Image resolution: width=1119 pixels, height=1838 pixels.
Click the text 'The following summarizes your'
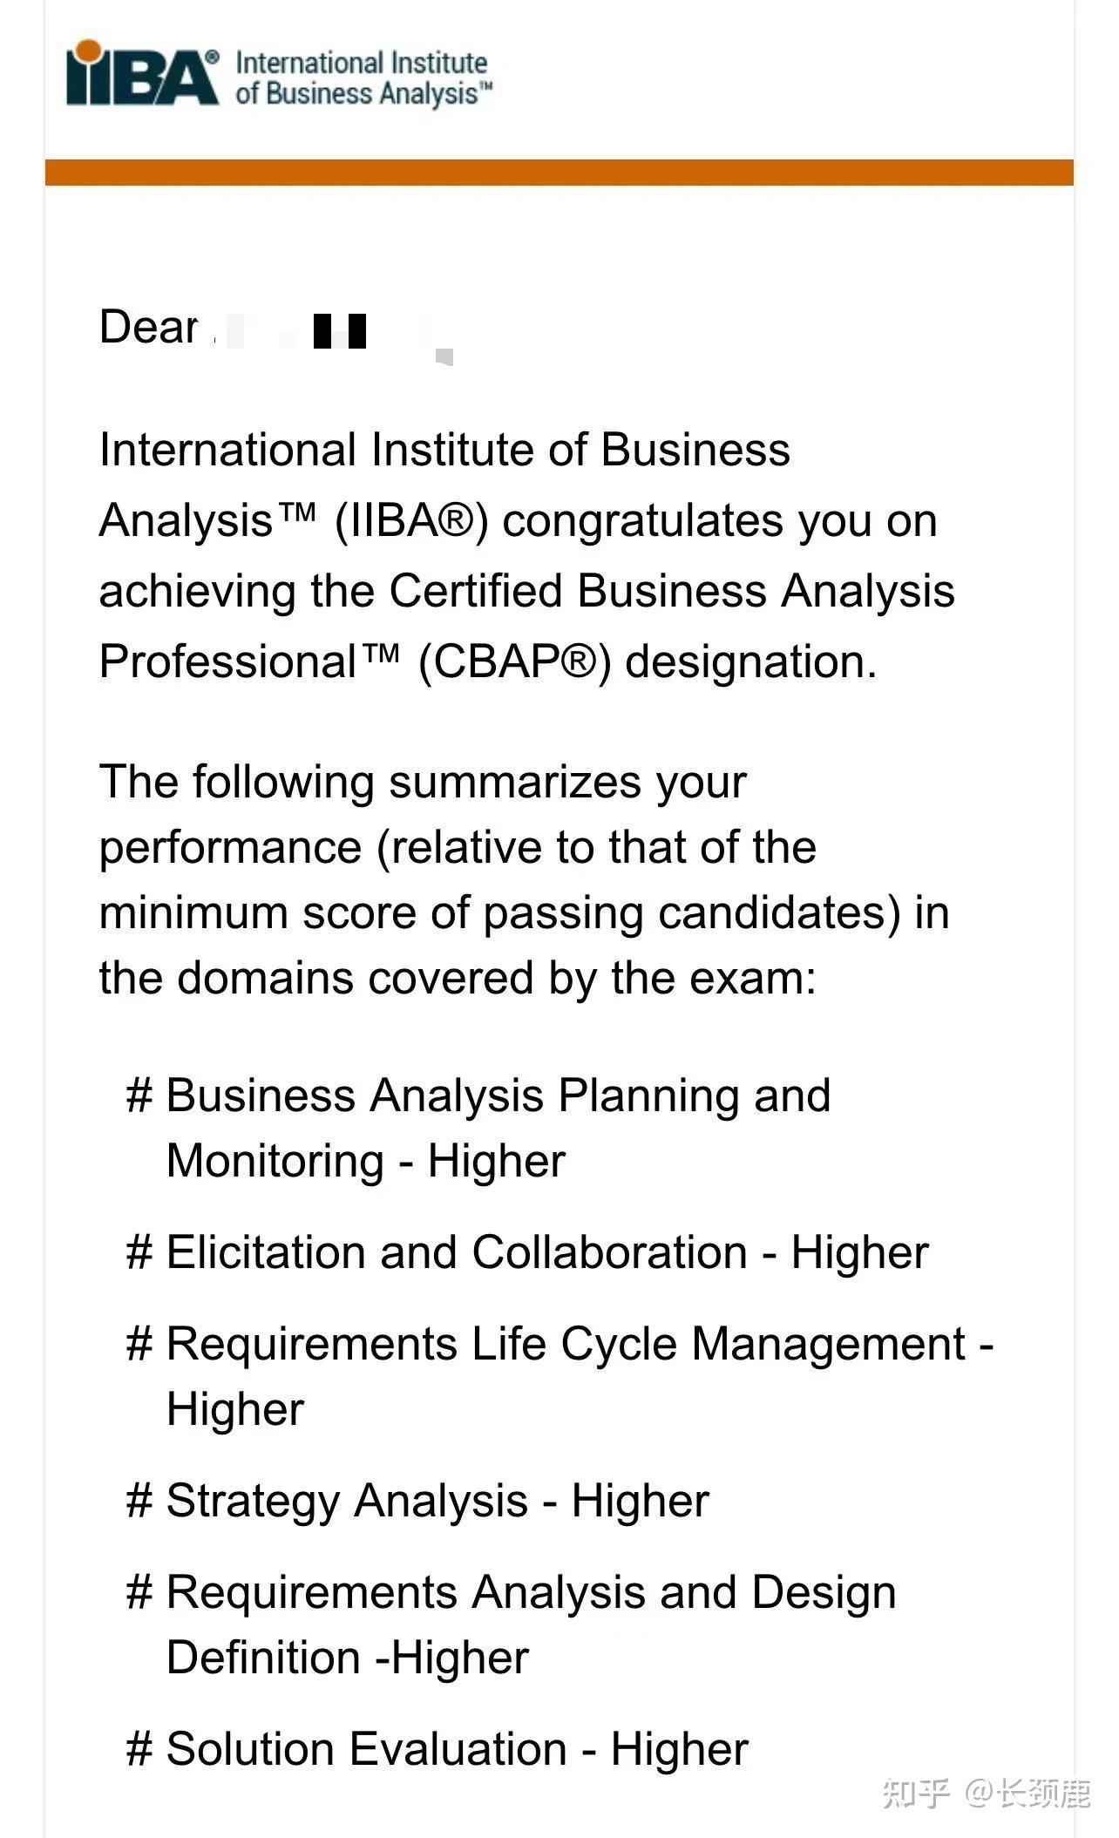[423, 782]
